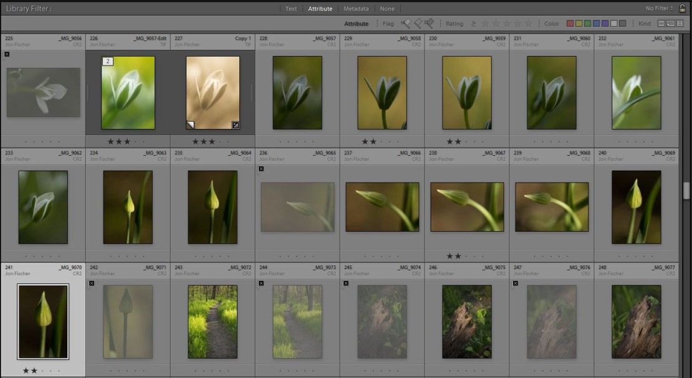692x378 pixels.
Task: Switch to the Metadata filter tab
Action: (355, 9)
